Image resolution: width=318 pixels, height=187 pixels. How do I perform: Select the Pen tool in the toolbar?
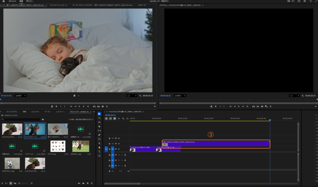point(99,135)
